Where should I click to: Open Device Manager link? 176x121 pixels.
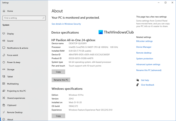tap(144, 47)
